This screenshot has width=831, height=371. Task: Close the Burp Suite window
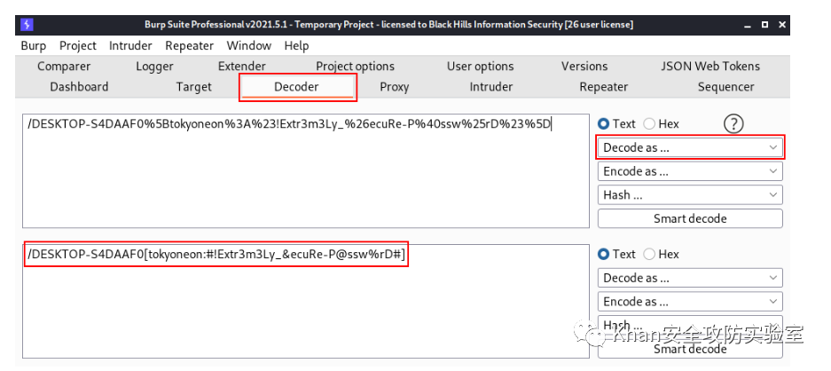pyautogui.click(x=781, y=25)
